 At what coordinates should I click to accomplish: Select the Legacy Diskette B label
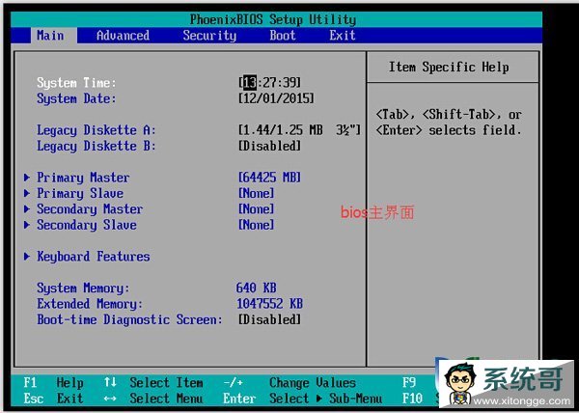point(96,146)
